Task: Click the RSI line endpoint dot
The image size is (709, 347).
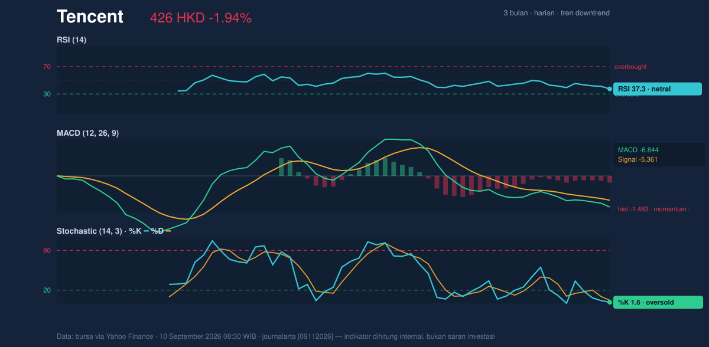Action: (610, 89)
